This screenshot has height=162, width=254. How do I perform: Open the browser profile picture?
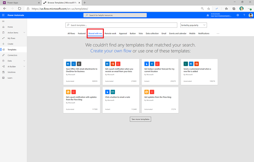[x=241, y=9]
